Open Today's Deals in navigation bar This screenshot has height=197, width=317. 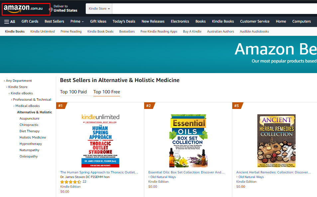(x=124, y=21)
